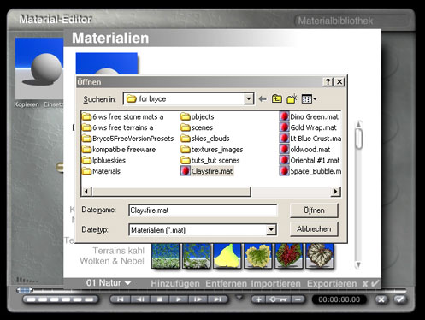
Task: Click the Öffnen button
Action: [x=314, y=210]
